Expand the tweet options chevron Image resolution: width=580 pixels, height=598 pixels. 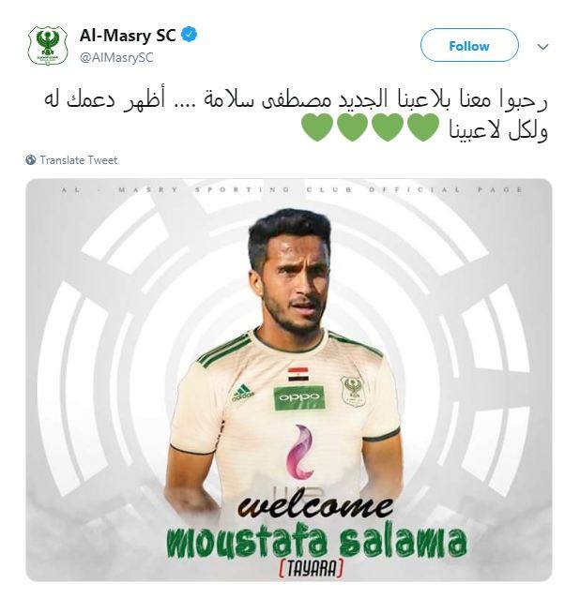point(542,47)
